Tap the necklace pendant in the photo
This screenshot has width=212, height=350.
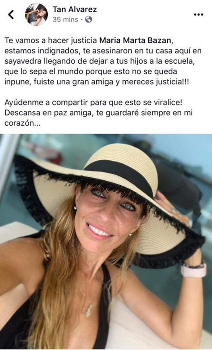pyautogui.click(x=89, y=311)
